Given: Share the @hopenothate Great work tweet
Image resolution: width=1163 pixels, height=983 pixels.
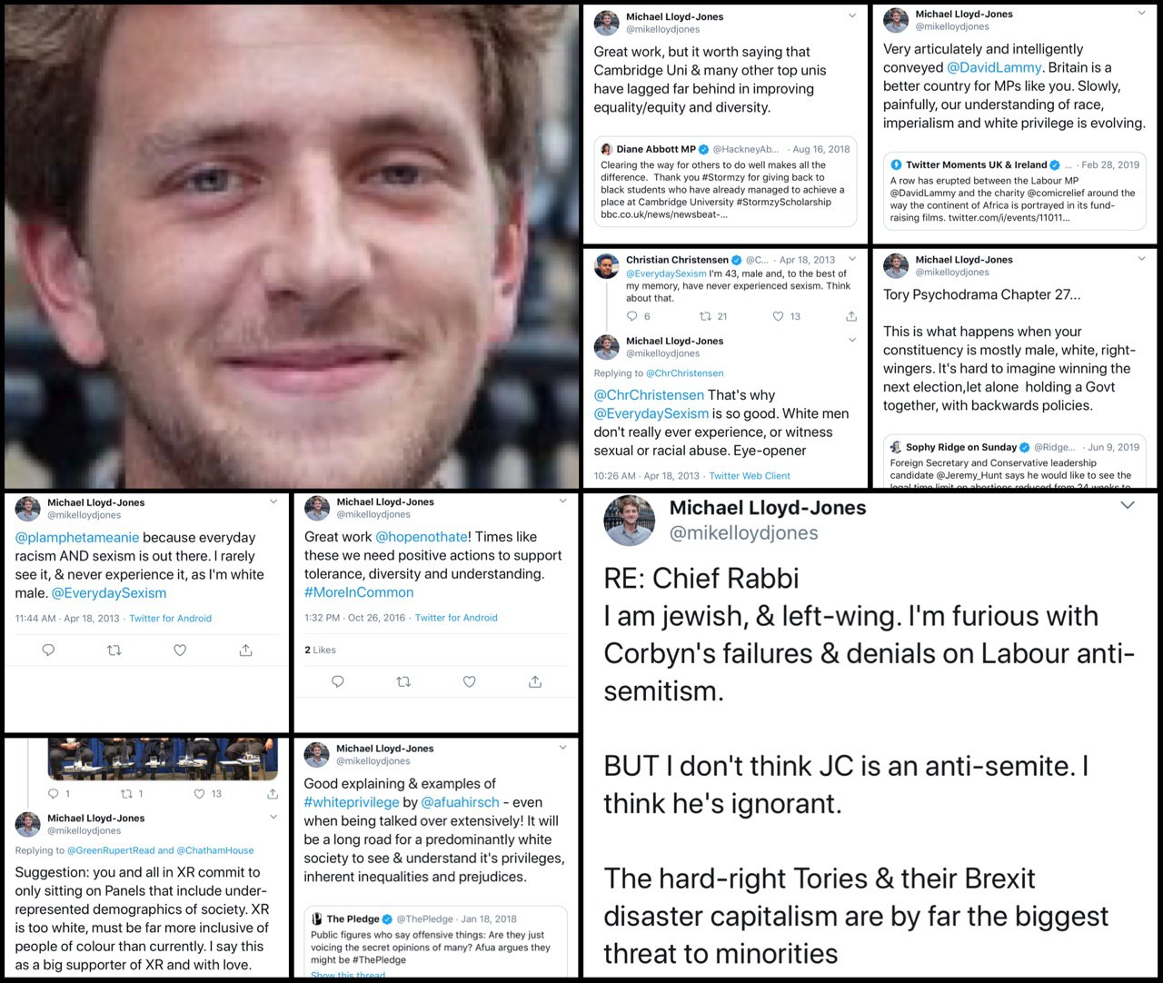Looking at the screenshot, I should coord(535,681).
